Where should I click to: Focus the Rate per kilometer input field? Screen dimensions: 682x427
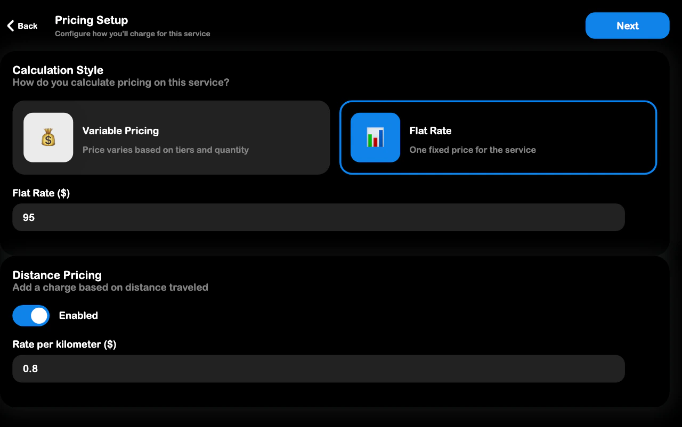319,368
